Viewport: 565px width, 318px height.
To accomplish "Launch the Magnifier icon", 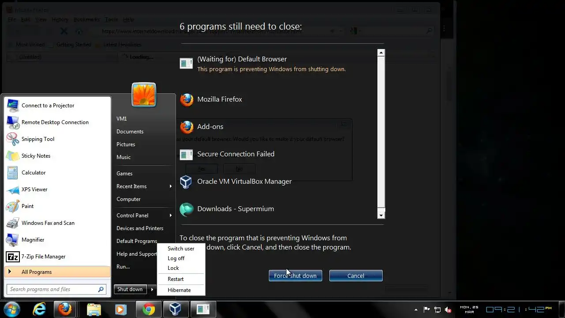I will 13,240.
